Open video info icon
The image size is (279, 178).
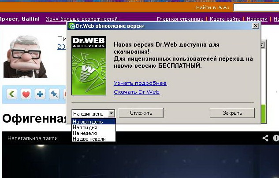click(x=276, y=138)
